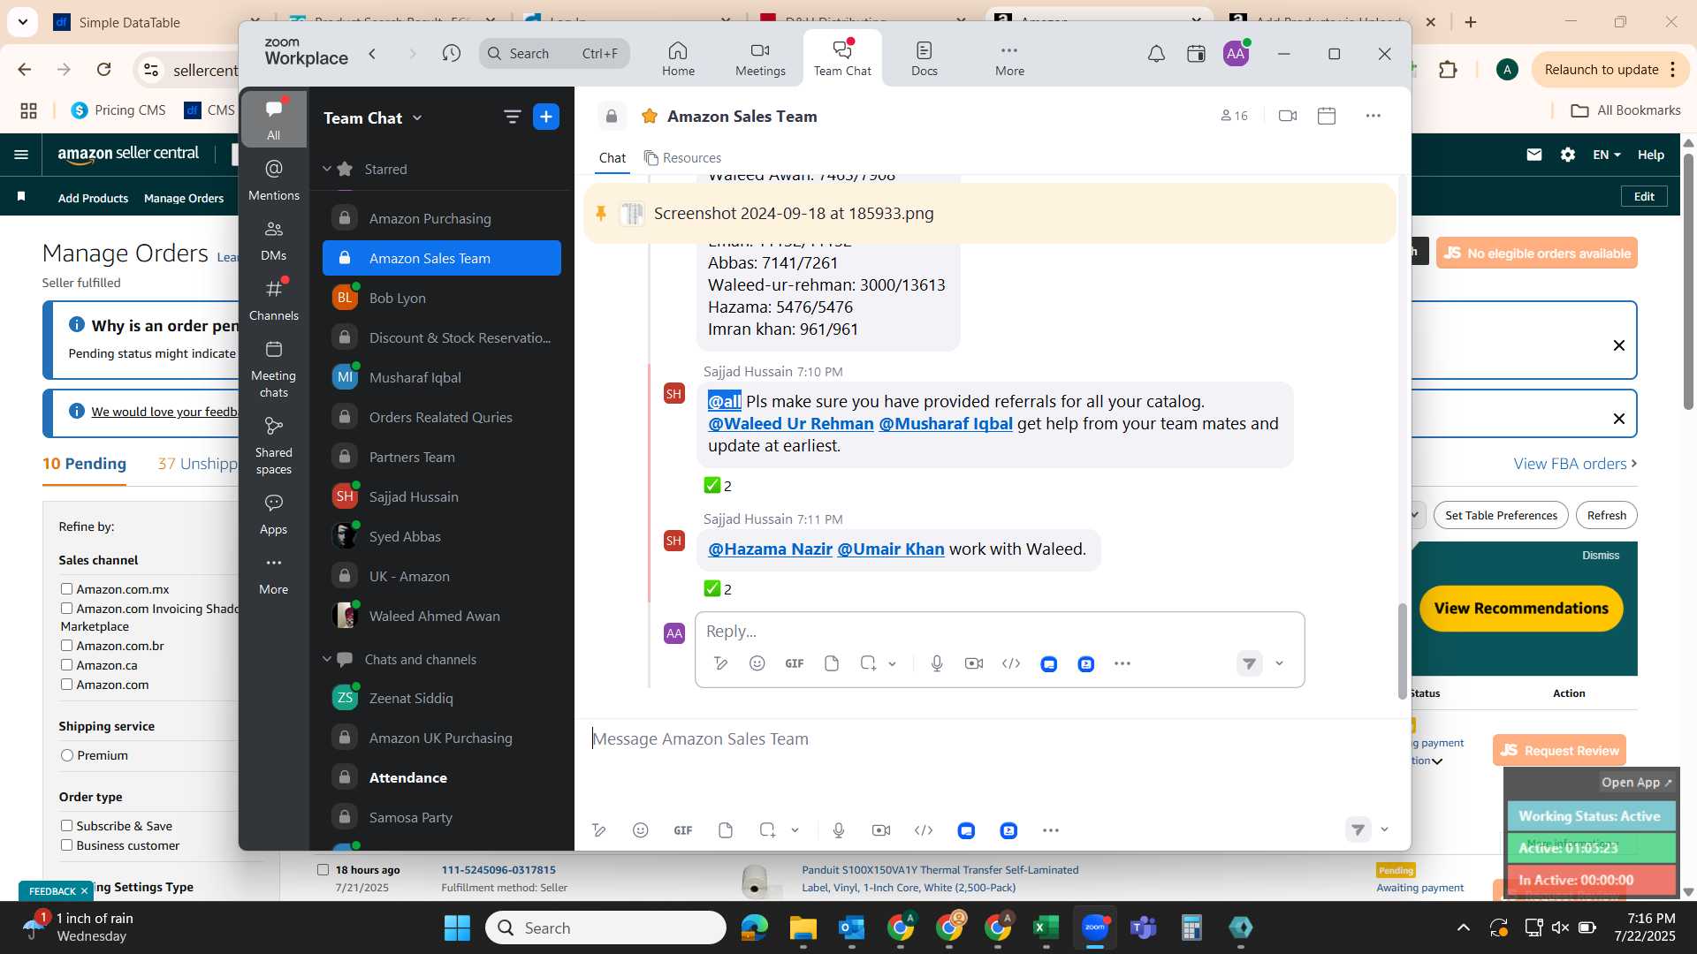Screen dimensions: 1697x954
Task: Open chat header more options ellipsis
Action: tap(1373, 116)
